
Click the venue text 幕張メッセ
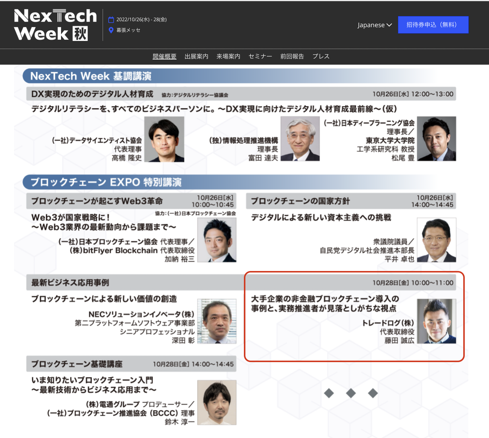tap(128, 30)
